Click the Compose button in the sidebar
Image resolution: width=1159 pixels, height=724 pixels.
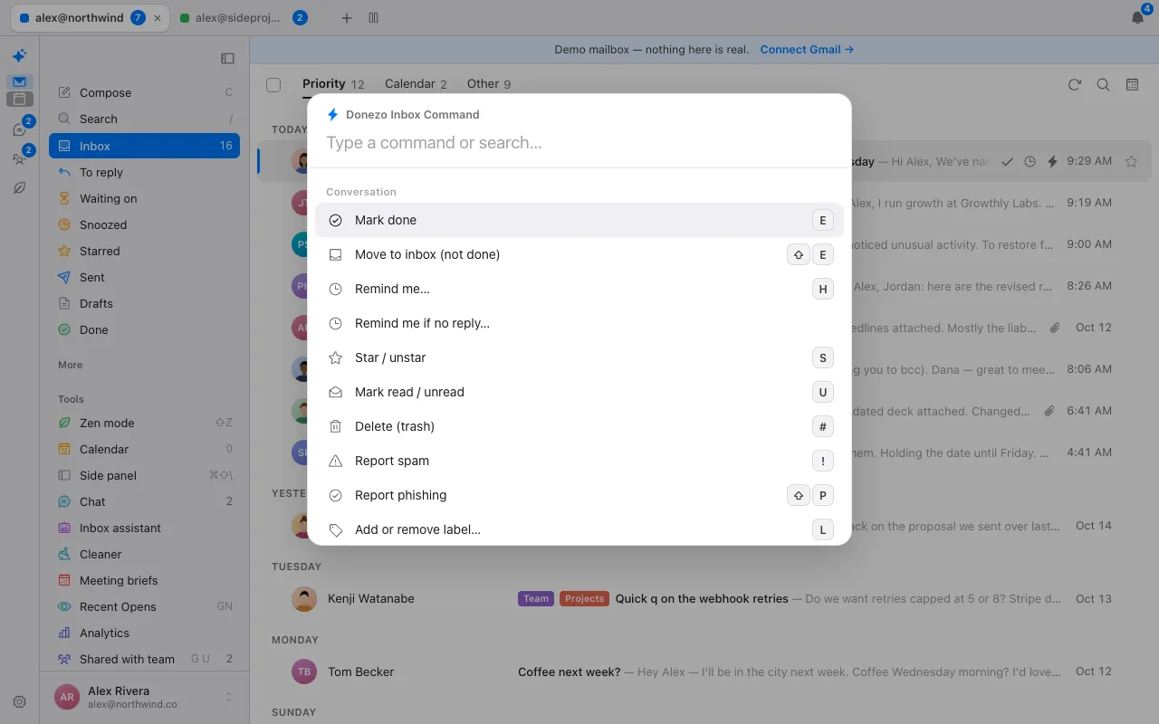click(x=144, y=92)
